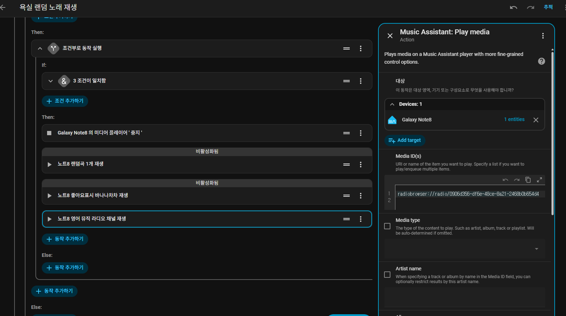Grab the drag handle of 조건부로 동작 실행
Image resolution: width=566 pixels, height=316 pixels.
coord(347,48)
